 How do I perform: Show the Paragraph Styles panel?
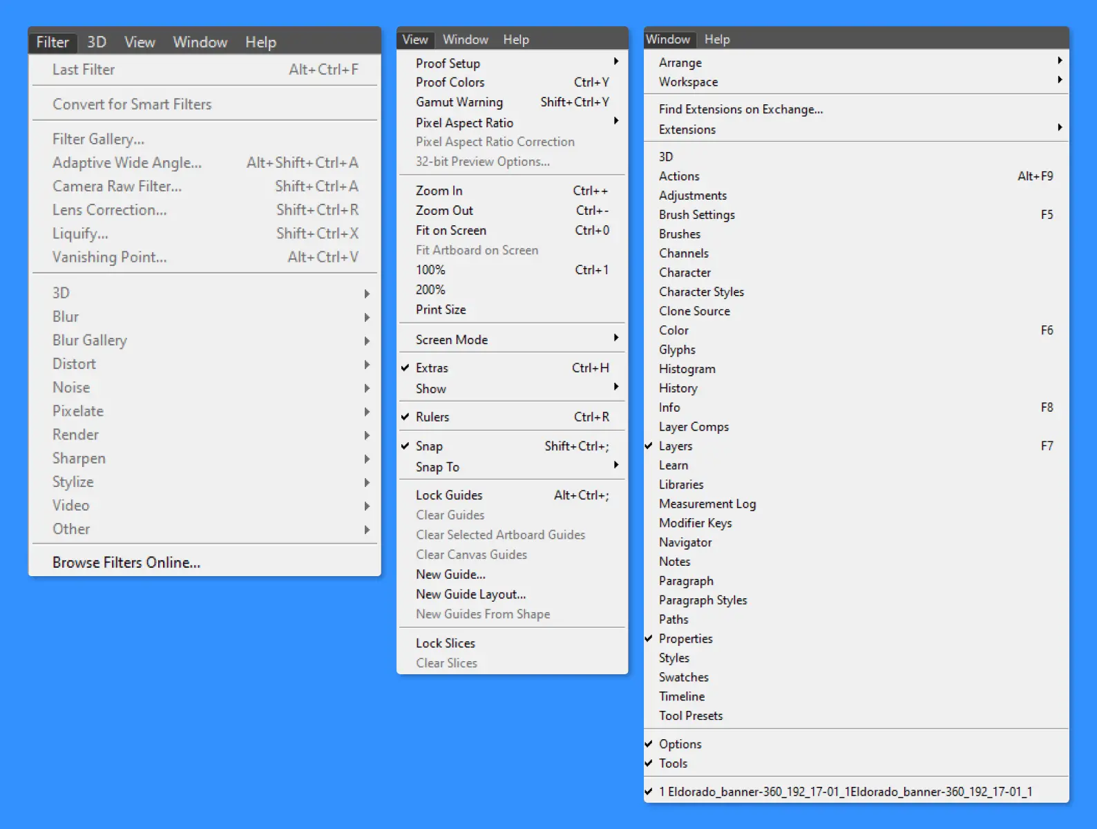pyautogui.click(x=856, y=600)
